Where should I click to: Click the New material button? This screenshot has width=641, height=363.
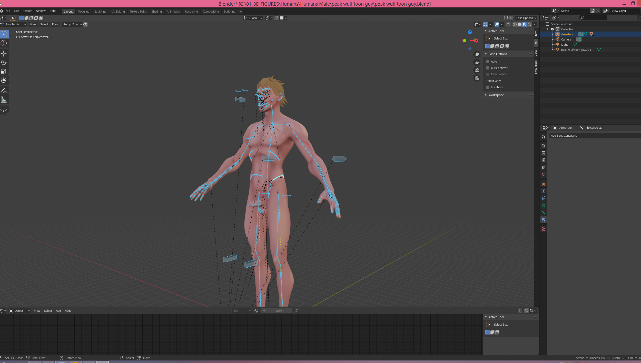[279, 311]
